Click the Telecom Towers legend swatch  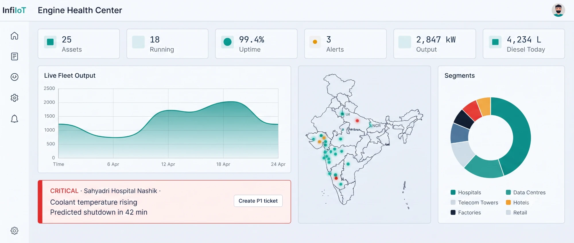[x=453, y=202]
